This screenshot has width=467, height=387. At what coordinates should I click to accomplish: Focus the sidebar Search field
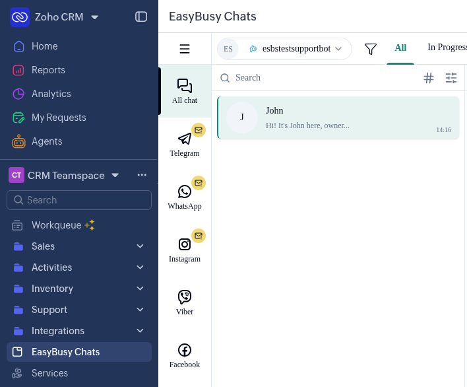[x=79, y=200]
